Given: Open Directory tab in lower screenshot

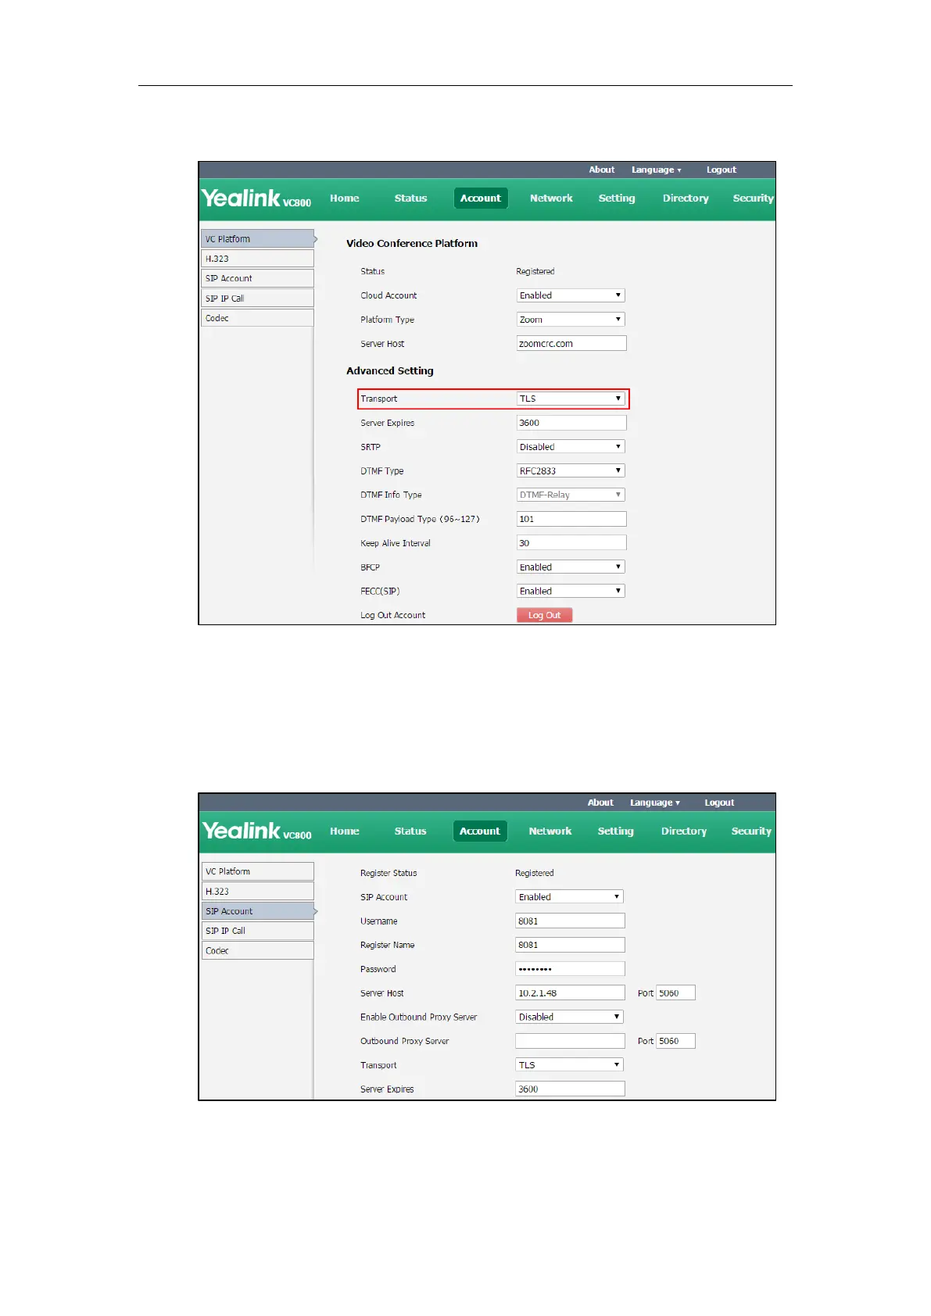Looking at the screenshot, I should coord(684,831).
